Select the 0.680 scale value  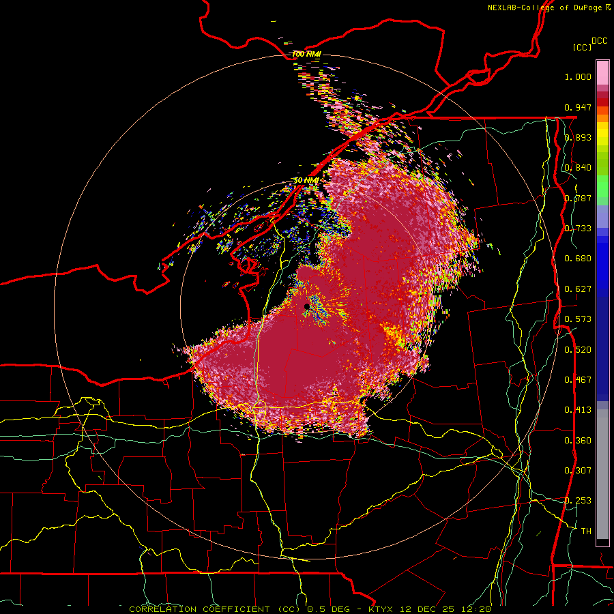click(x=578, y=259)
